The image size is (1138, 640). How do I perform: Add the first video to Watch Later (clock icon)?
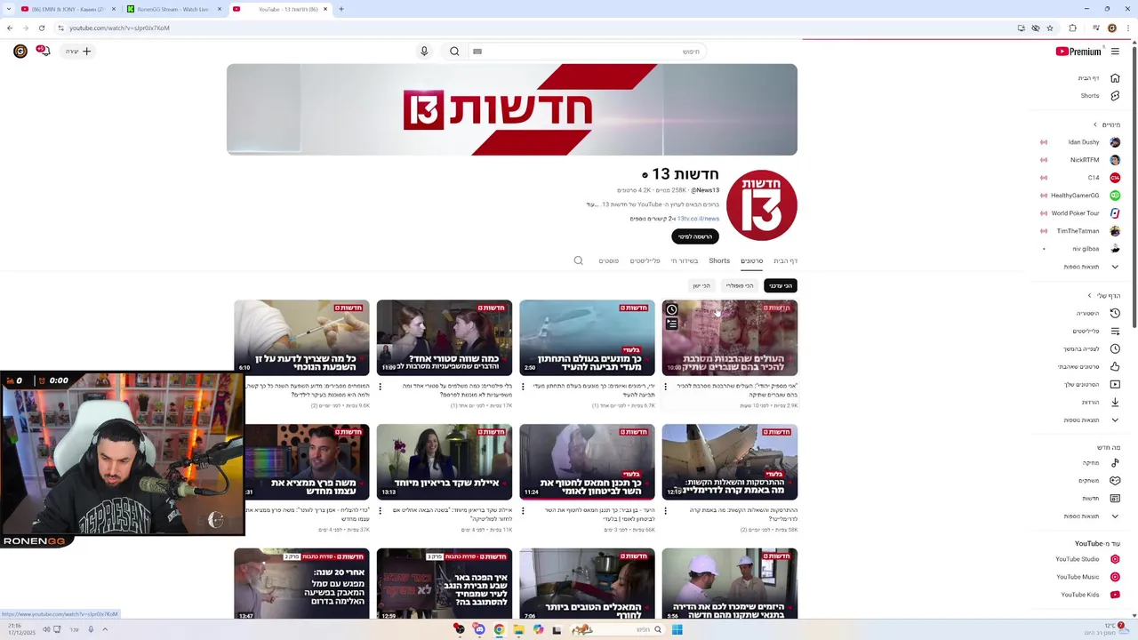click(x=672, y=310)
